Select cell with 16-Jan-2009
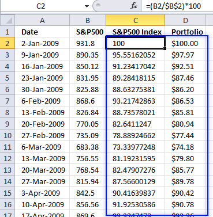Screen dimensions: 213x217 tap(42, 66)
